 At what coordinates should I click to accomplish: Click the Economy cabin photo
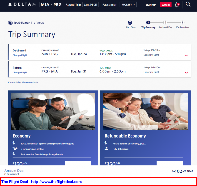click(x=53, y=112)
